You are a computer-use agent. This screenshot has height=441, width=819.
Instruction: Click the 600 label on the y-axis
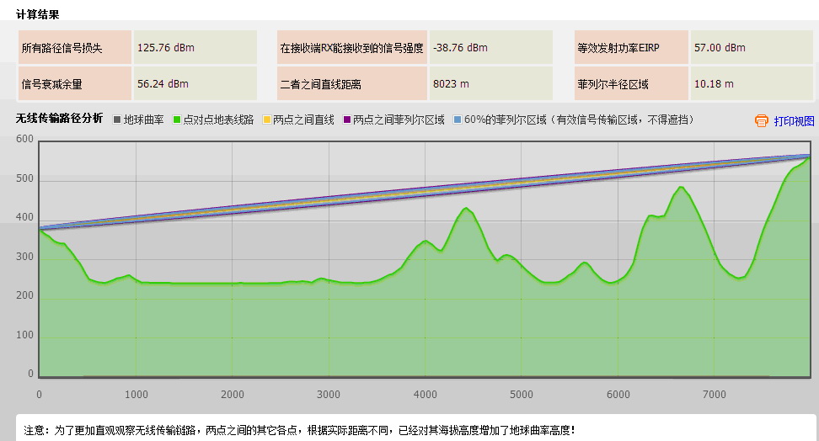(24, 140)
